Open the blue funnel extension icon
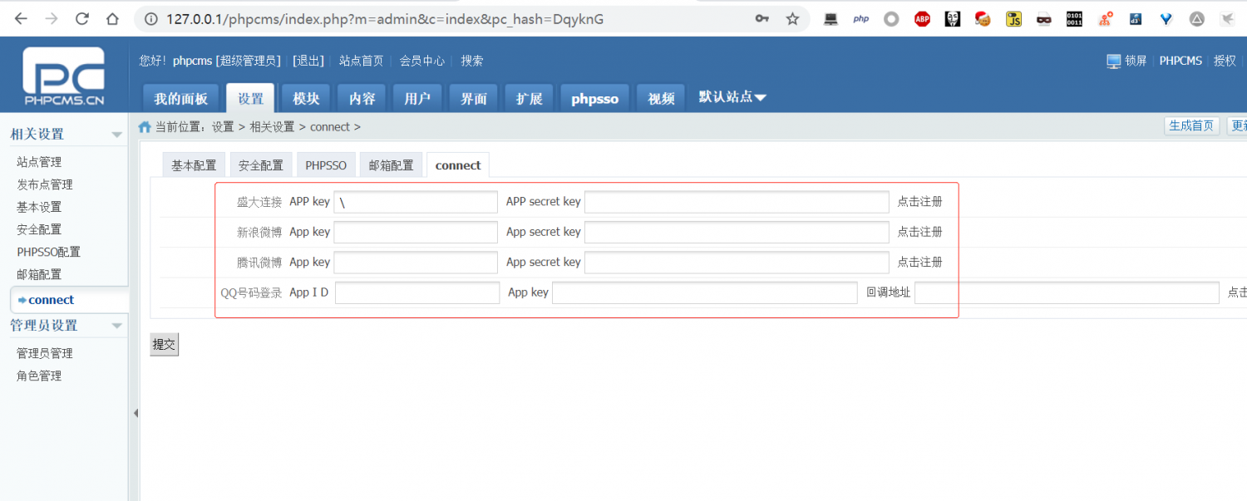Viewport: 1247px width, 501px height. (x=1166, y=18)
